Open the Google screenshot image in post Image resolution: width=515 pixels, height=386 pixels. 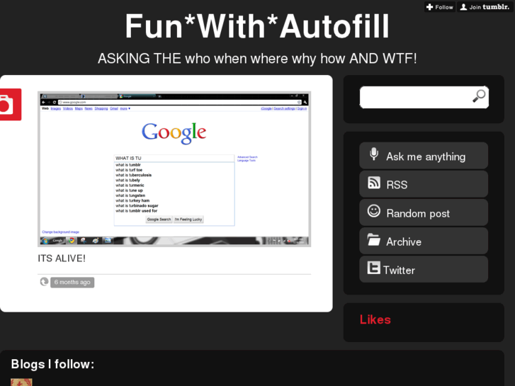(174, 169)
